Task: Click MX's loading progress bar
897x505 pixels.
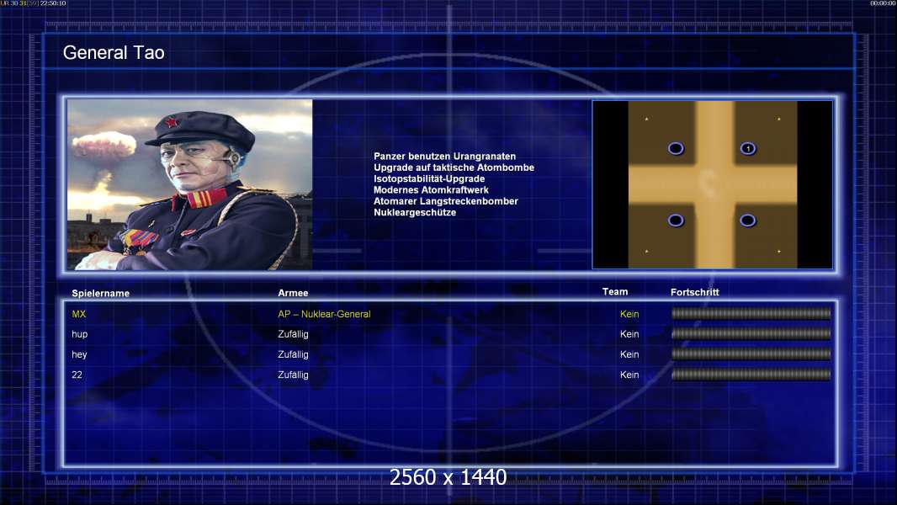Action: [751, 313]
